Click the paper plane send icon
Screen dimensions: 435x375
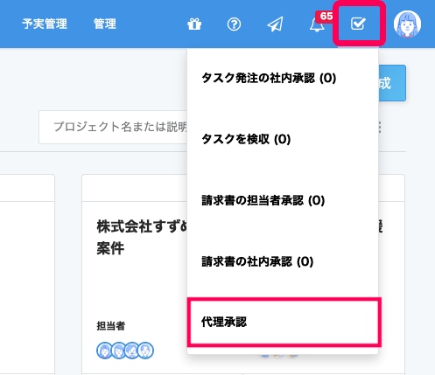(x=275, y=24)
